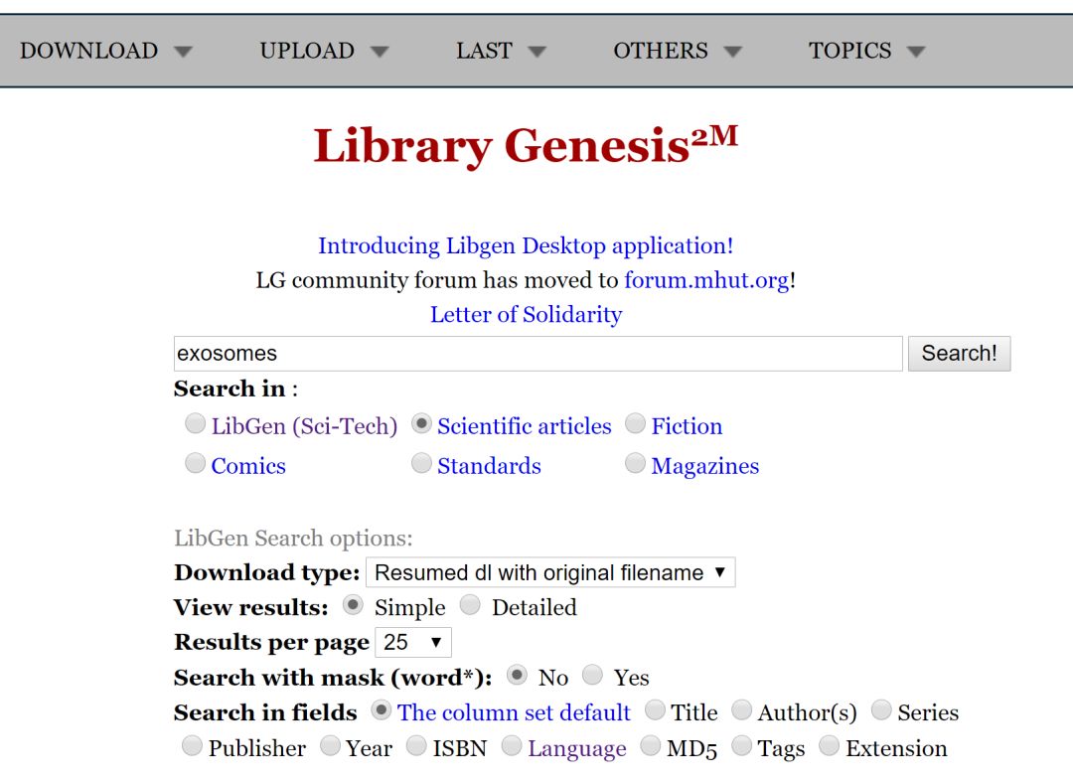Select Series search field radio
This screenshot has height=782, width=1073.
pos(881,710)
